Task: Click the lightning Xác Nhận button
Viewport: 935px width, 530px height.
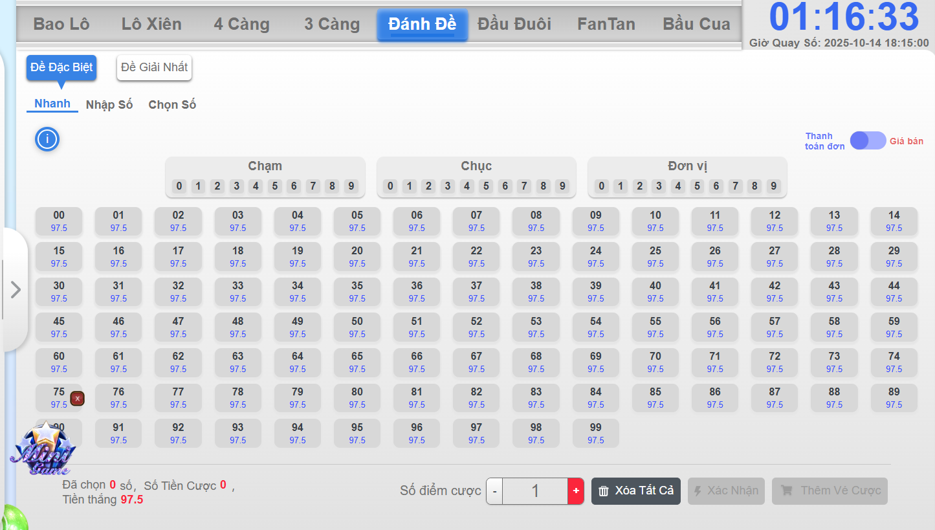Action: [x=726, y=491]
